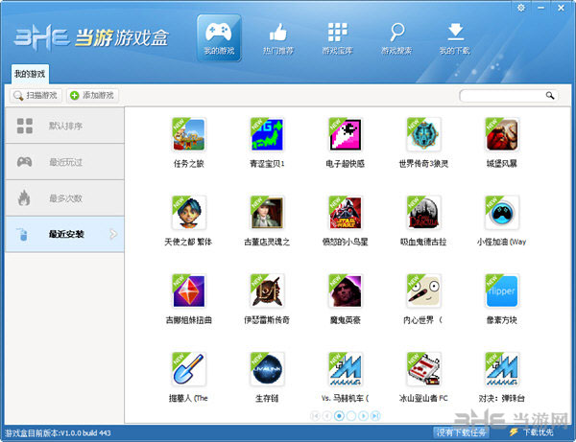Launch the 愤怒的小鸟星 game icon
The width and height of the screenshot is (576, 442).
[345, 215]
